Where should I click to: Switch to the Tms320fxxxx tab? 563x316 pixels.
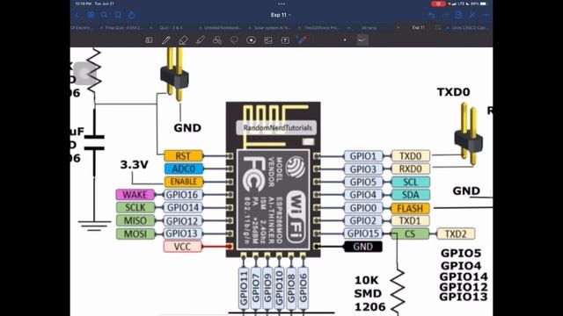click(x=322, y=27)
